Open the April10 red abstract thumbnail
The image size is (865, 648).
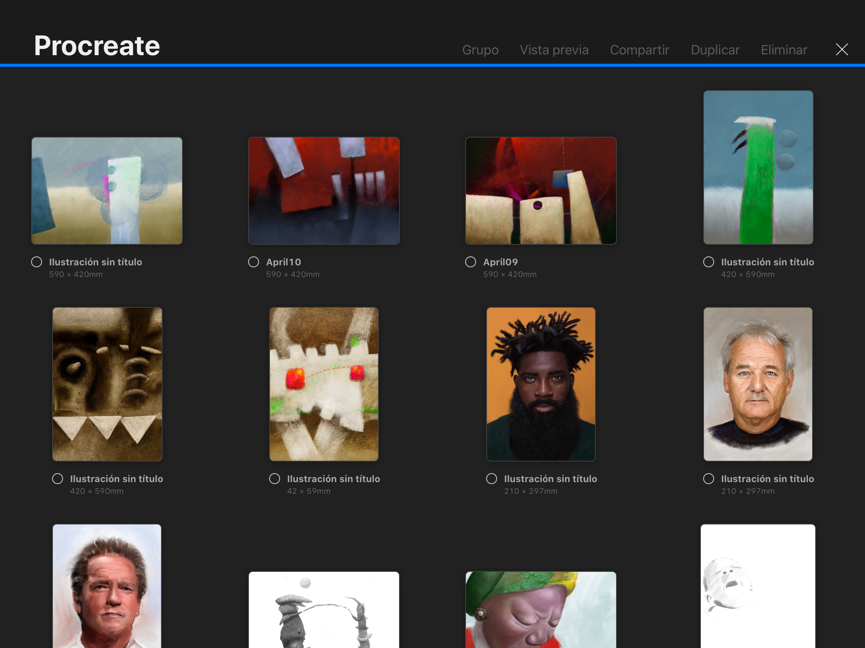[x=324, y=191]
